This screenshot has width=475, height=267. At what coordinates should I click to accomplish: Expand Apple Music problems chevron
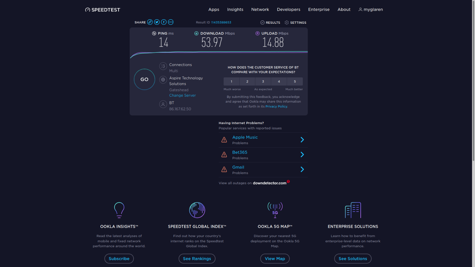click(x=302, y=140)
